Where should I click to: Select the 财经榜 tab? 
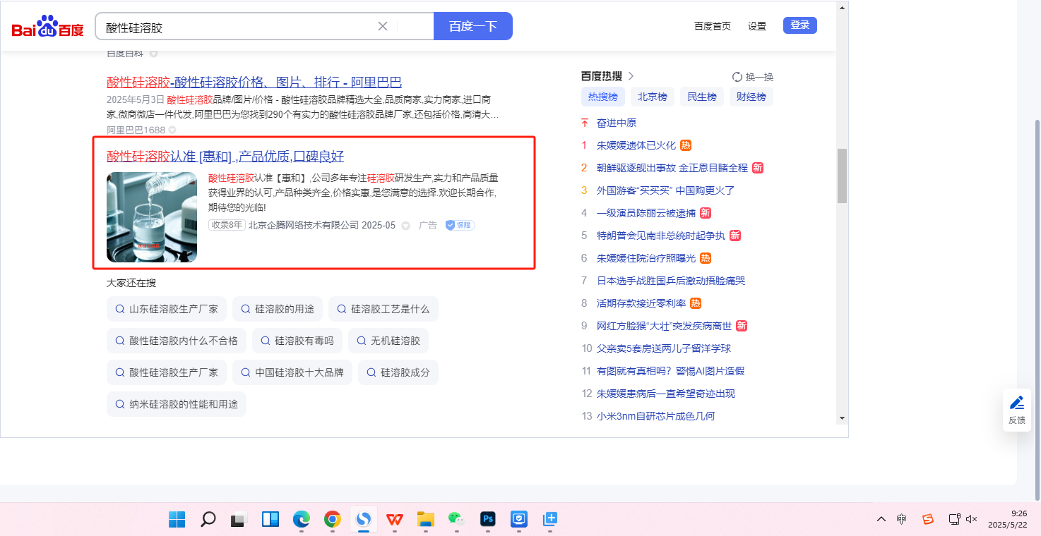click(751, 97)
